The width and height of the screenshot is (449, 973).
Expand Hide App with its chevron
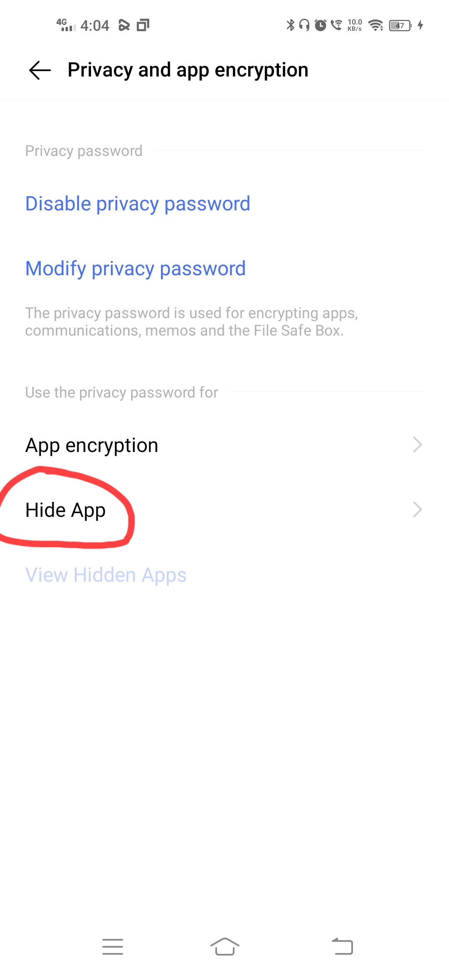point(417,510)
